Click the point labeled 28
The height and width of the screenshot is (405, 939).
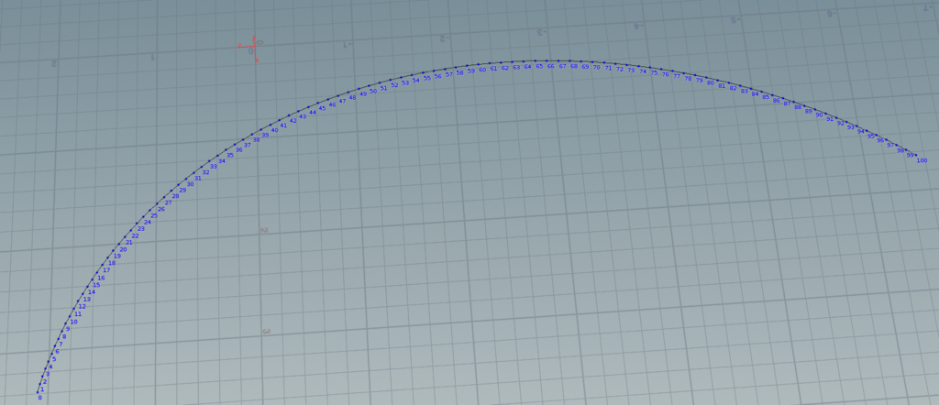(x=175, y=196)
